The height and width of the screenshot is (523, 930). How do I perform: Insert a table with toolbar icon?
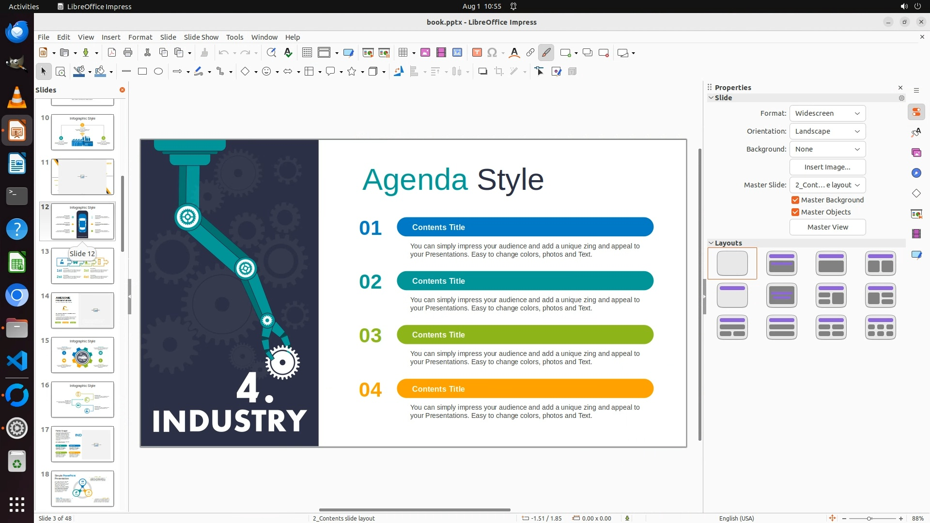point(403,52)
